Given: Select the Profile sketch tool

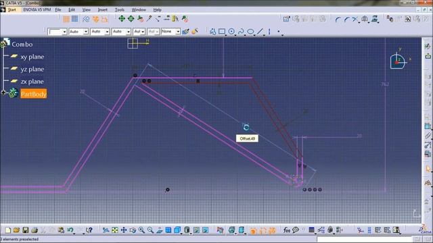Looking at the screenshot, I should 212,32.
